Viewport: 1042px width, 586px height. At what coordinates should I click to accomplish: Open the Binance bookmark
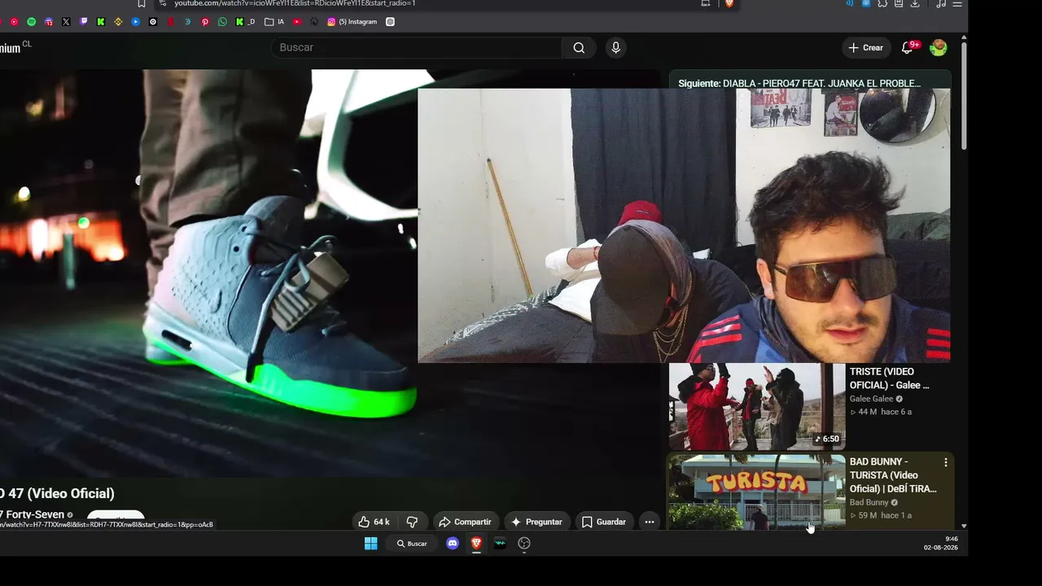coord(118,22)
